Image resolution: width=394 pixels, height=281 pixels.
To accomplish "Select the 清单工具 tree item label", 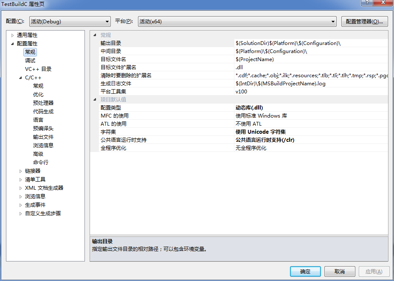I will coord(35,180).
